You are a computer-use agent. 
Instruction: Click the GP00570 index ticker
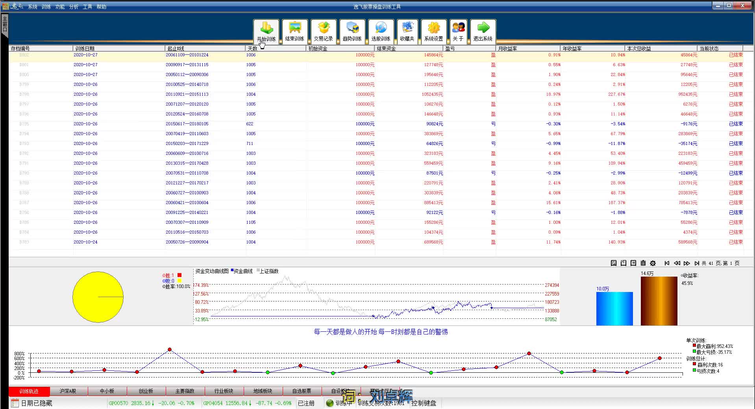[x=152, y=403]
